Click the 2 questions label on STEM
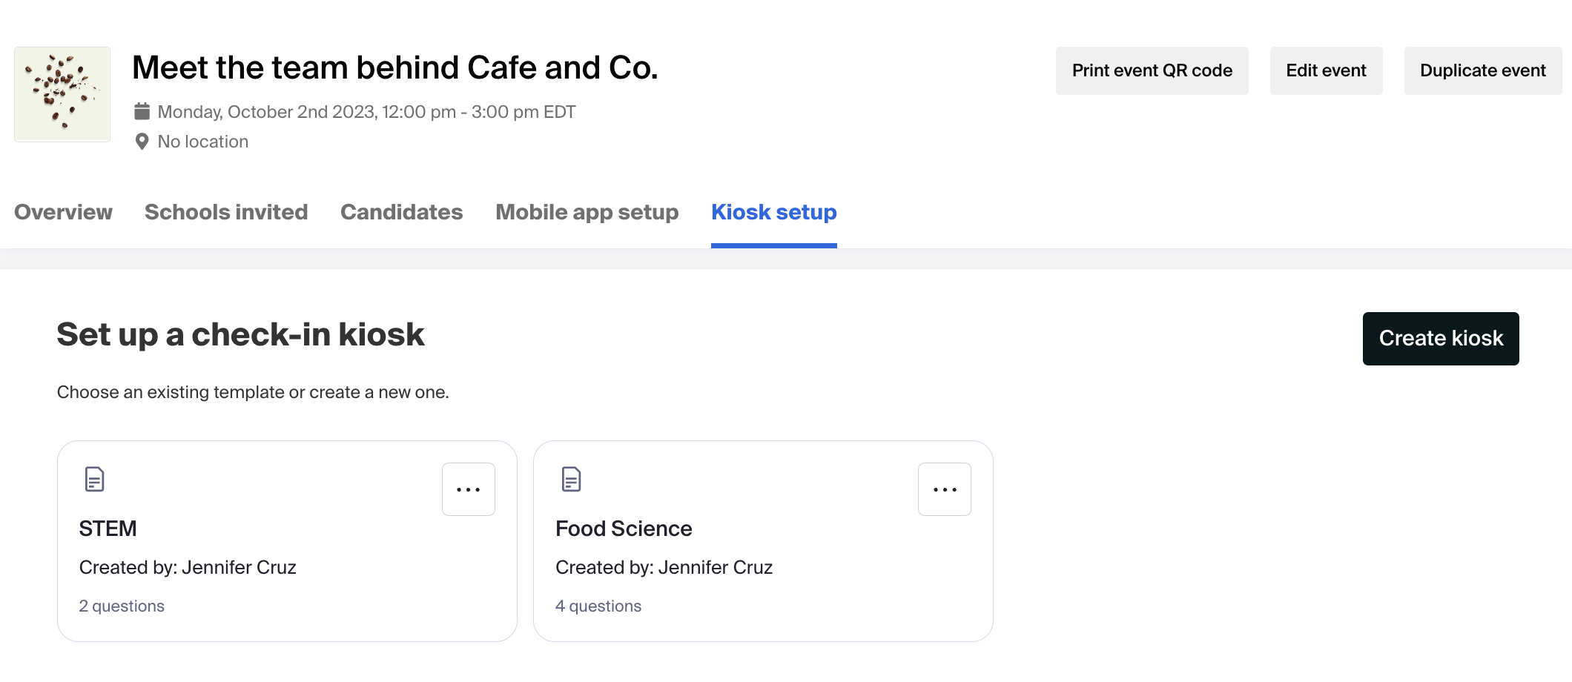Viewport: 1572px width, 682px height. click(122, 606)
